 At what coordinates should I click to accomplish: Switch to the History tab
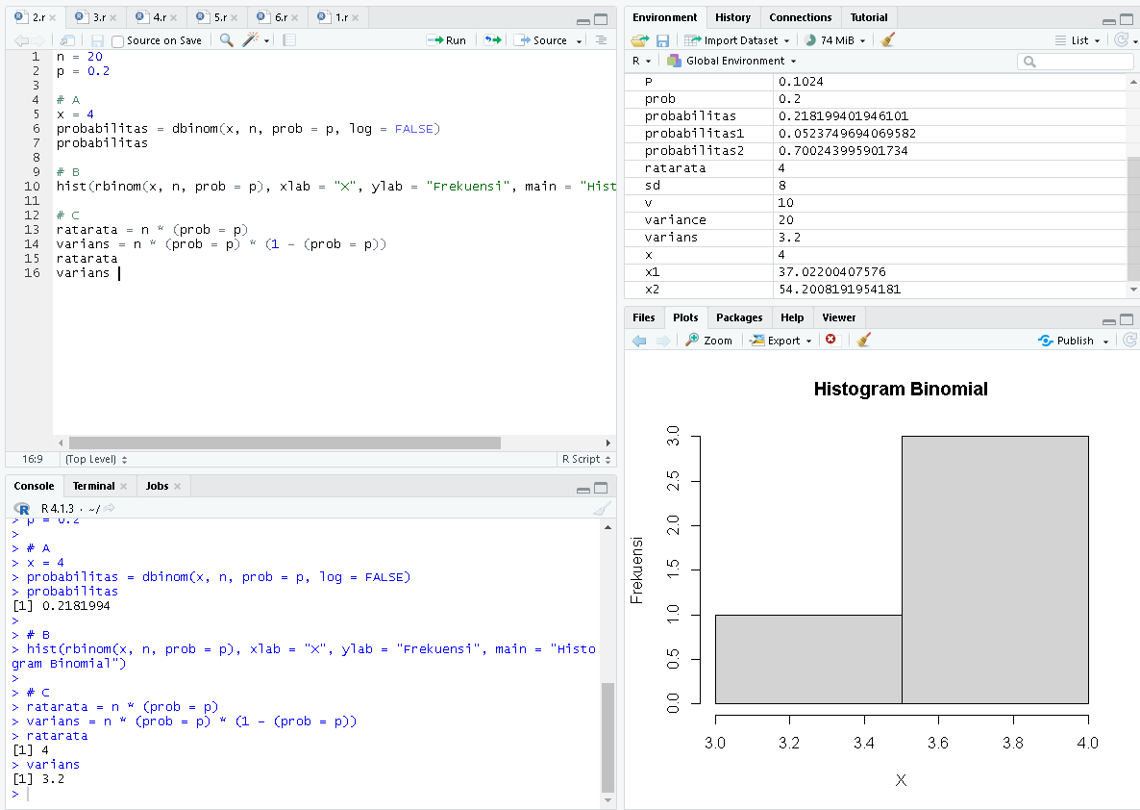[733, 16]
